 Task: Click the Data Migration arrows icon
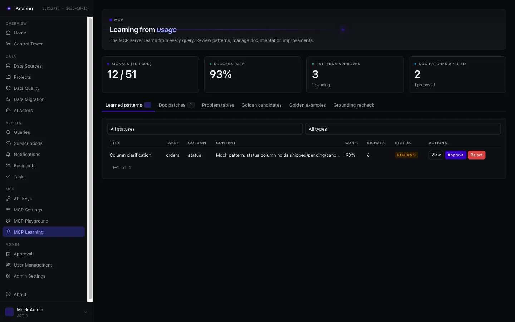pos(8,99)
